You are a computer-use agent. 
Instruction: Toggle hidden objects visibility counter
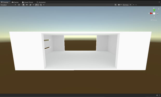(37, 5)
